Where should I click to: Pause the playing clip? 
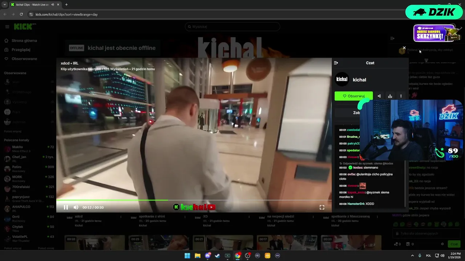pos(66,207)
